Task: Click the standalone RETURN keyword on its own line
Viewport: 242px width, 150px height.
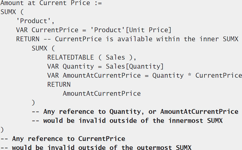Action: pos(59,84)
